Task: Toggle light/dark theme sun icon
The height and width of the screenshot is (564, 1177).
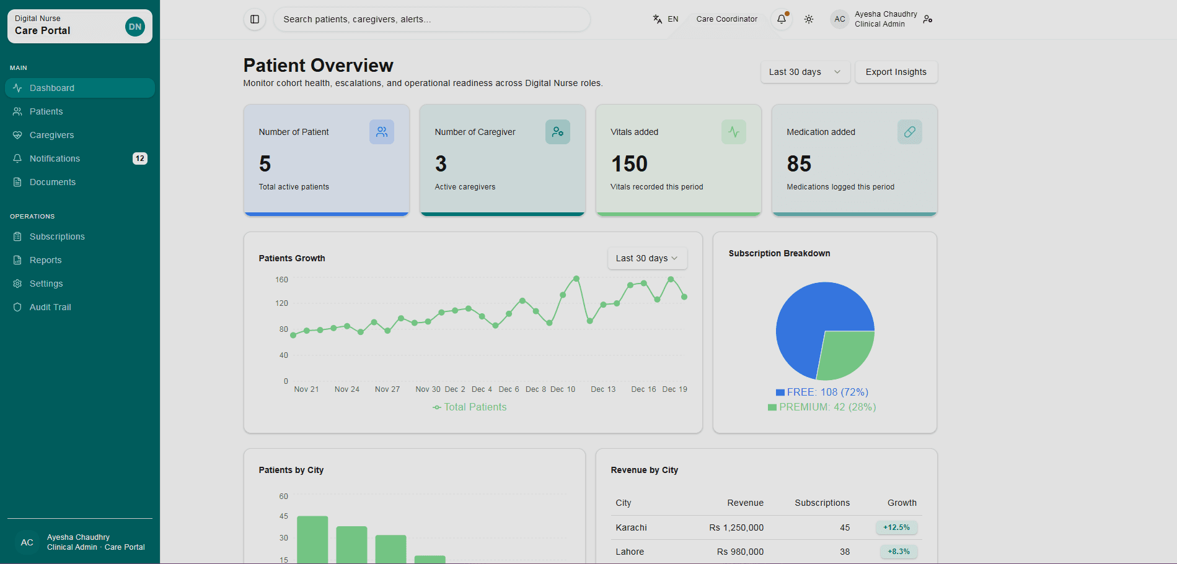Action: click(809, 19)
